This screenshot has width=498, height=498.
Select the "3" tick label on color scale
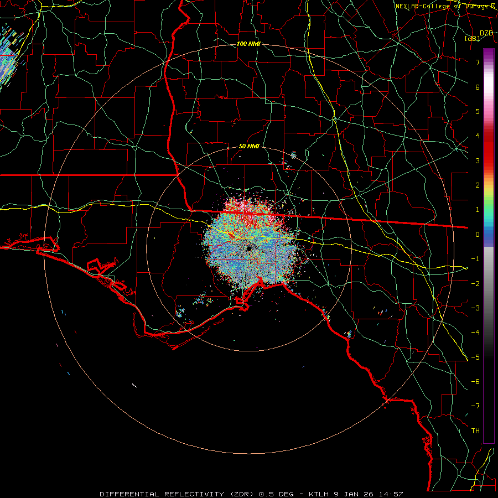click(478, 160)
